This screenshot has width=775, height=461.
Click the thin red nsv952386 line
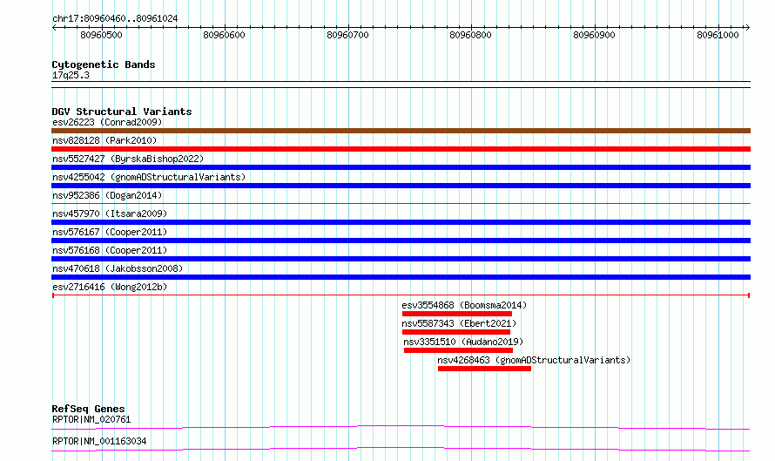[401, 203]
